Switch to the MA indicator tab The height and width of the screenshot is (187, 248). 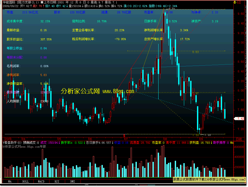click(x=10, y=181)
